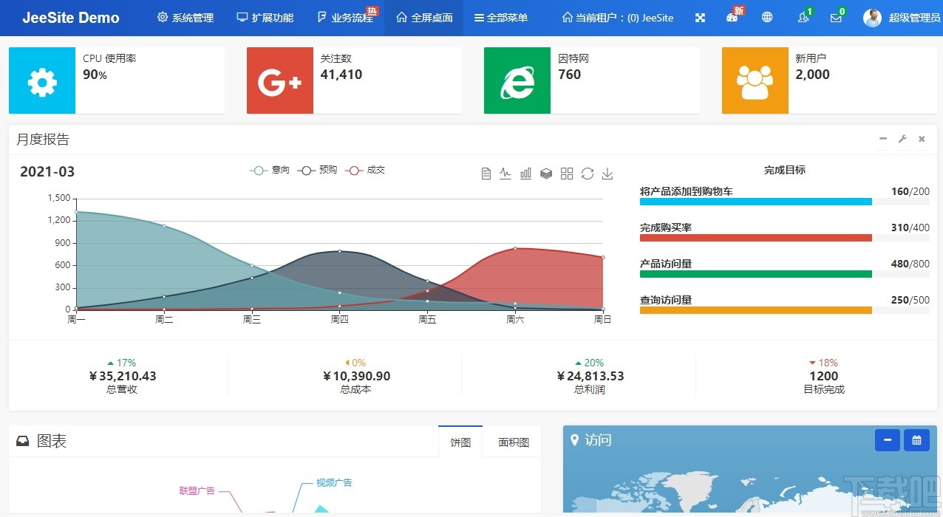The height and width of the screenshot is (517, 943).
Task: Open the 扩展功能 menu
Action: 265,18
